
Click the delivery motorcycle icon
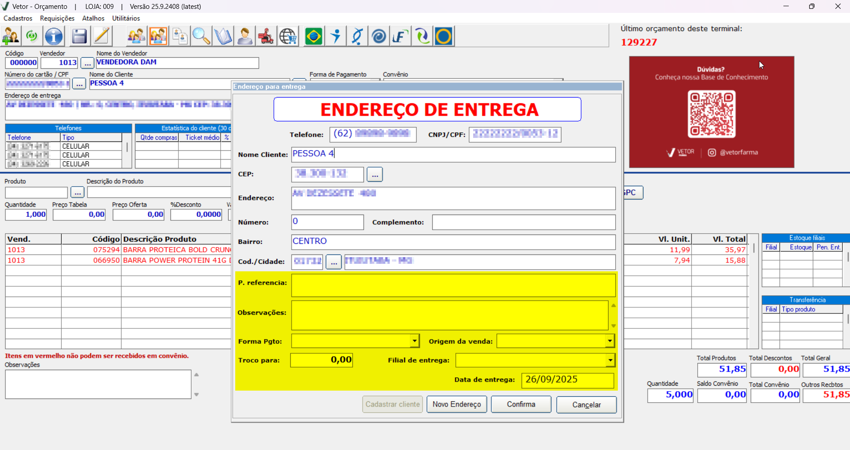266,36
